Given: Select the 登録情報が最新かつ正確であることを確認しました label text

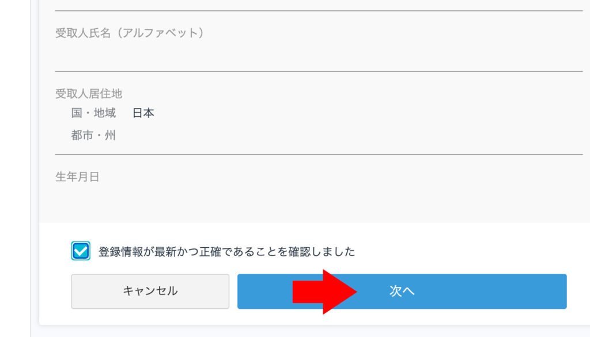Looking at the screenshot, I should pos(226,251).
